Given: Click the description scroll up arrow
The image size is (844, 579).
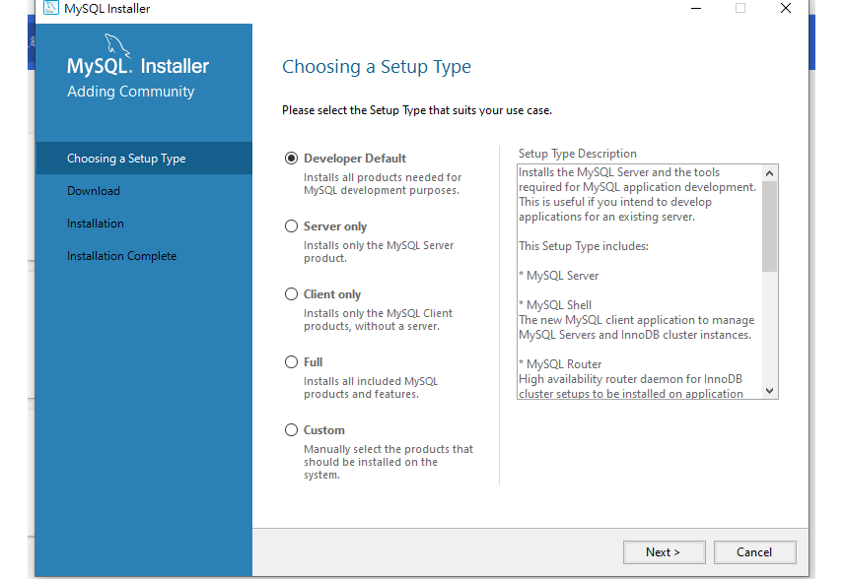Looking at the screenshot, I should pos(770,173).
